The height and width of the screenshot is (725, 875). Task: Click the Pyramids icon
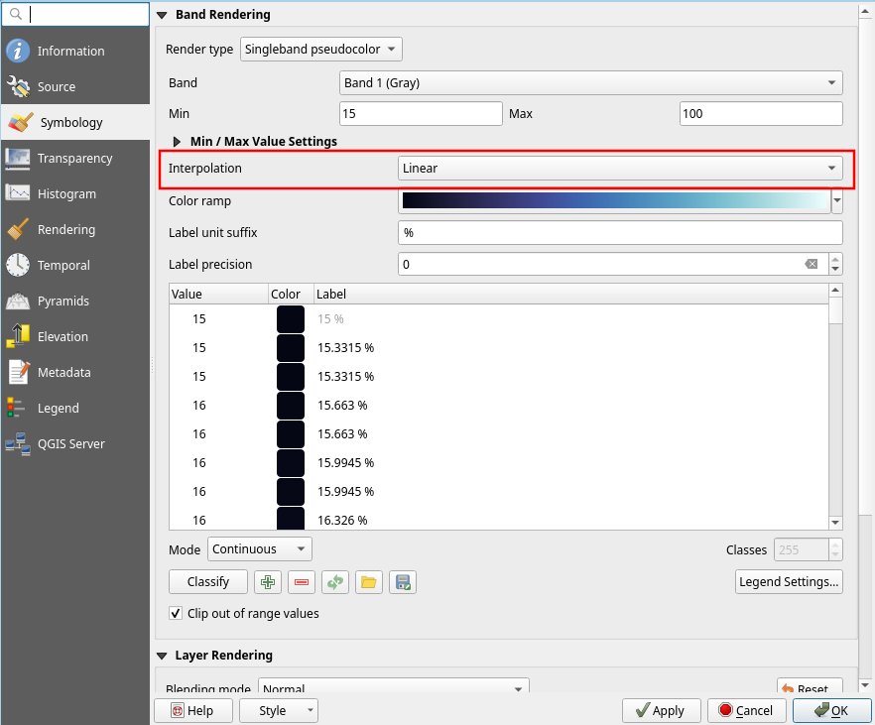coord(18,301)
